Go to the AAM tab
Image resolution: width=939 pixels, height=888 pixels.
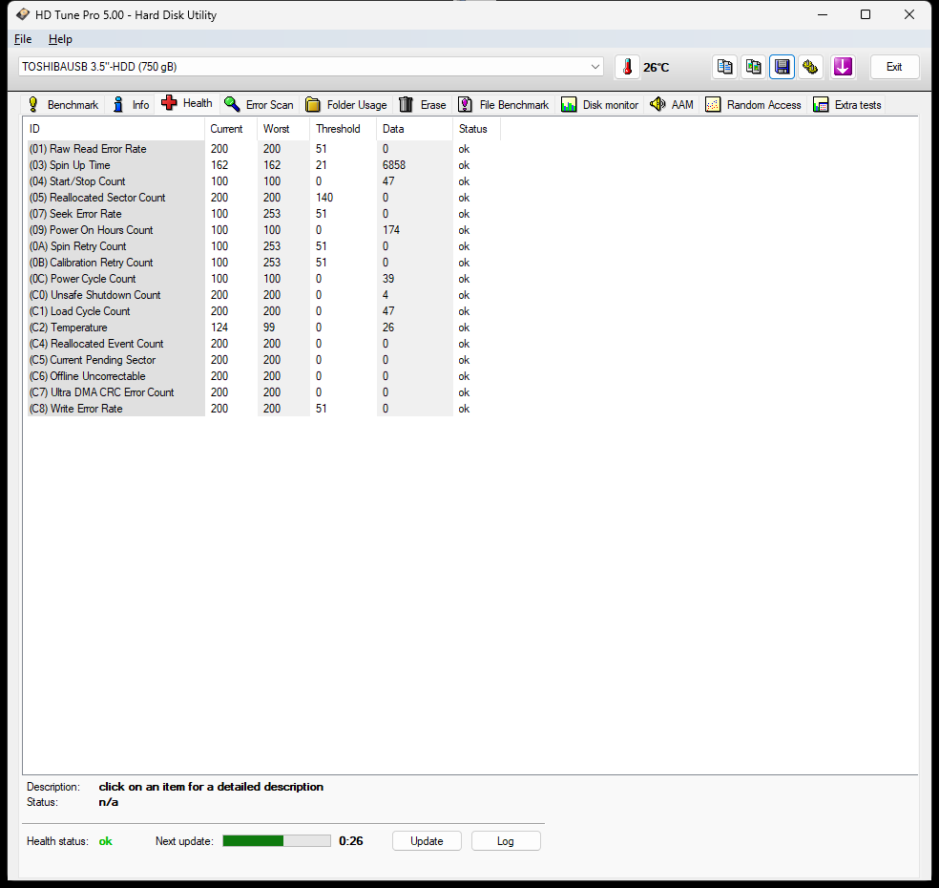pyautogui.click(x=672, y=105)
